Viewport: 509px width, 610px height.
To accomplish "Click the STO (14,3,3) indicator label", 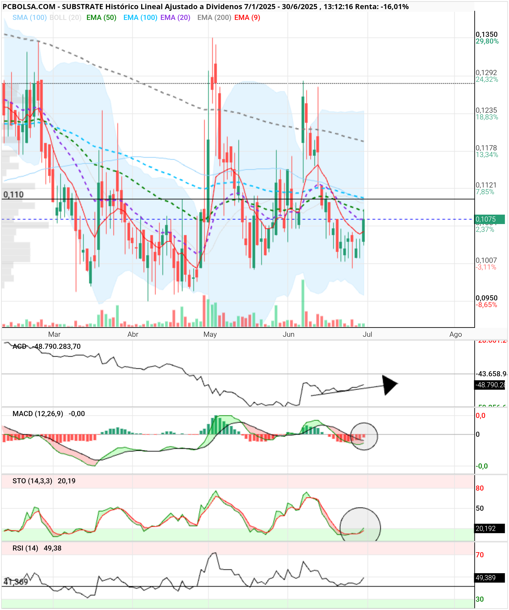I will pyautogui.click(x=32, y=481).
